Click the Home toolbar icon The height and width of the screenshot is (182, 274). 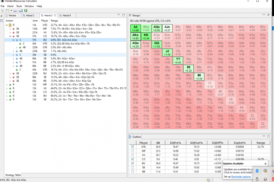[x=3, y=11]
